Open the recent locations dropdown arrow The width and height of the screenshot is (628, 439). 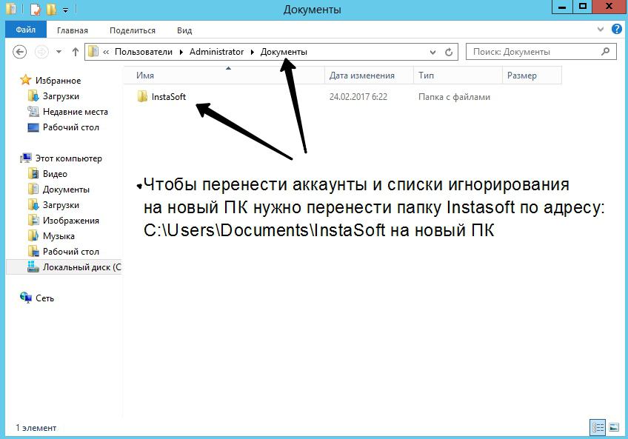(59, 52)
